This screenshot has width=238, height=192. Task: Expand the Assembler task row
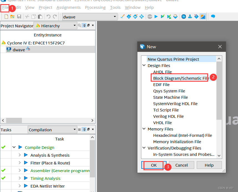tap(20, 170)
